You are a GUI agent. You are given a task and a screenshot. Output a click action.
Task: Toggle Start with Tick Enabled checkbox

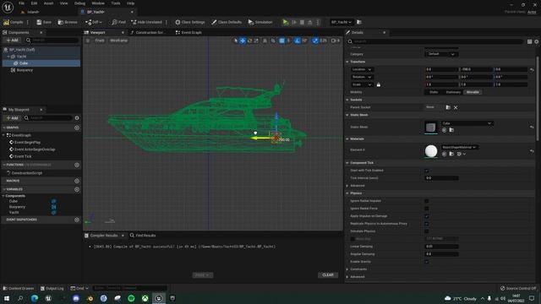coord(427,171)
